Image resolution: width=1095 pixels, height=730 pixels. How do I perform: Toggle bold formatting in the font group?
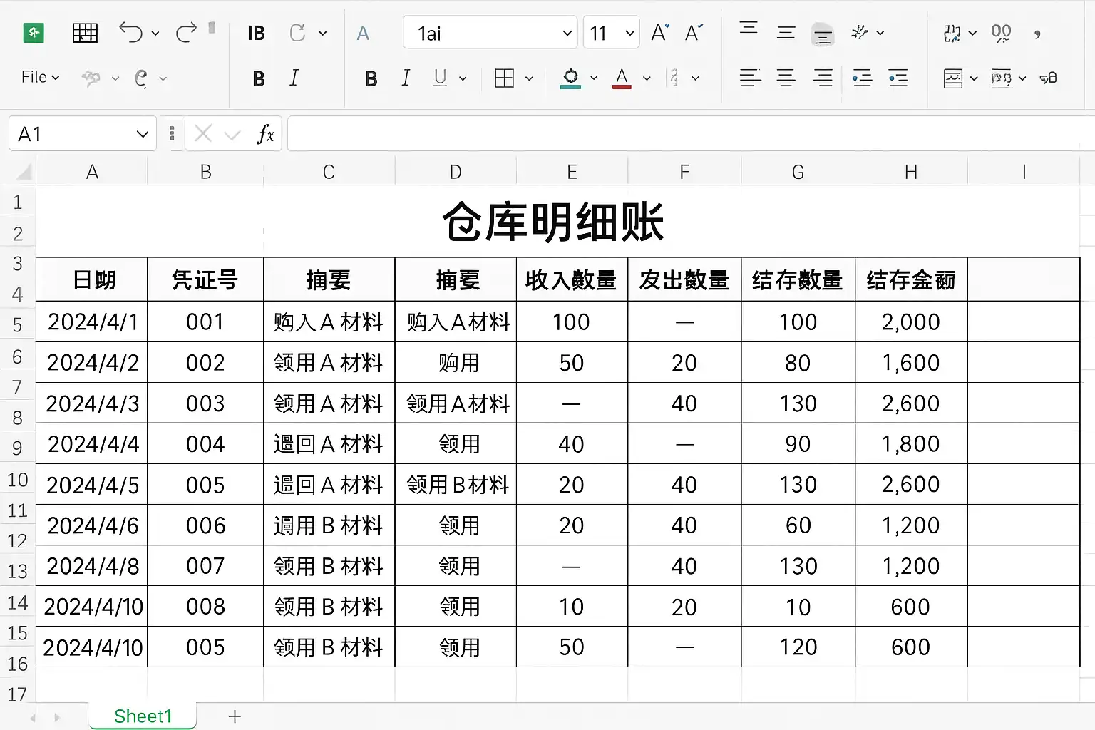[371, 78]
